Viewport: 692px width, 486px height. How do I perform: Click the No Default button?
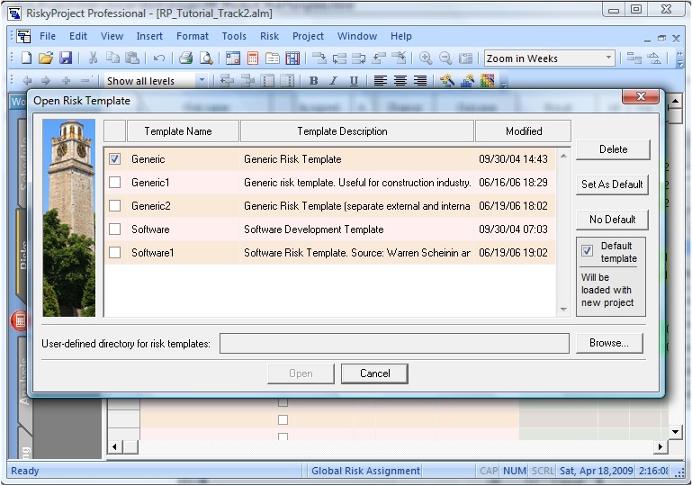point(612,220)
